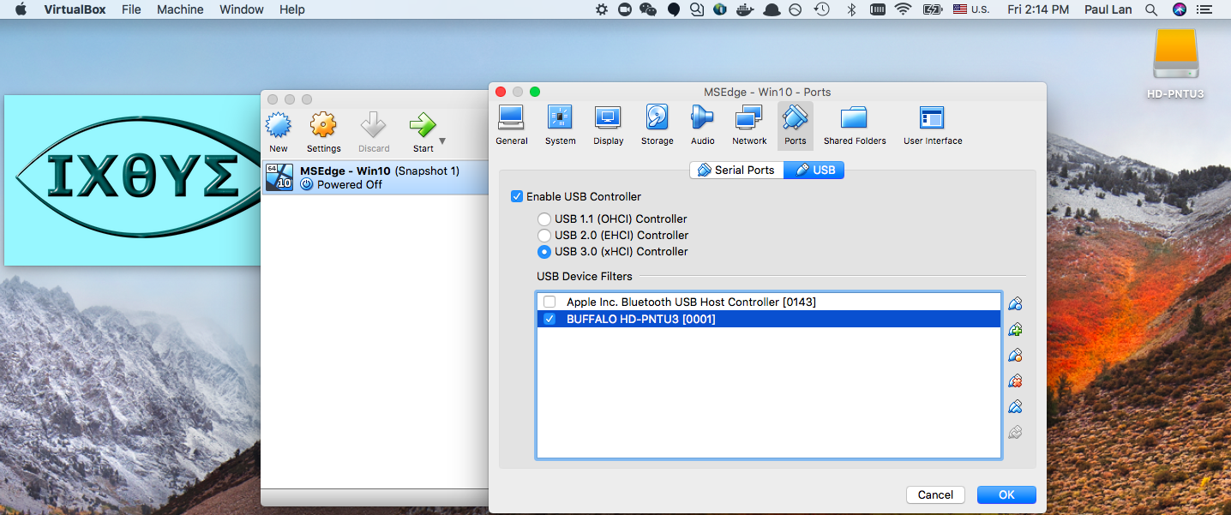Open the Audio settings section
The height and width of the screenshot is (515, 1231).
(702, 125)
